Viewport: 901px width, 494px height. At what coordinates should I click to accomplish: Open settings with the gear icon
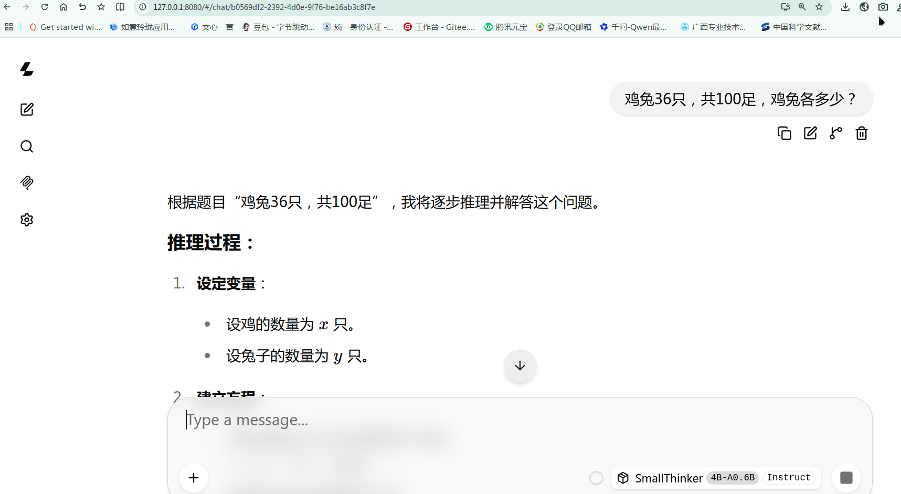pyautogui.click(x=27, y=220)
